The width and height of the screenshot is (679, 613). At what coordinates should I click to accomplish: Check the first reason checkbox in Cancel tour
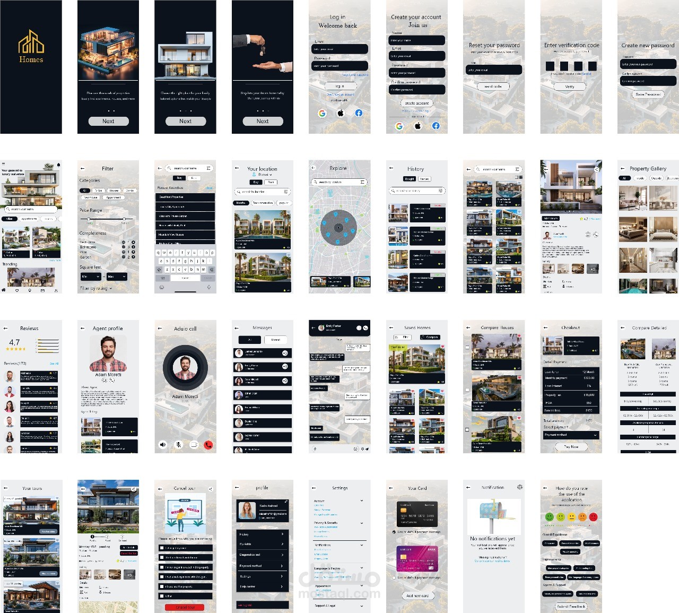(162, 548)
